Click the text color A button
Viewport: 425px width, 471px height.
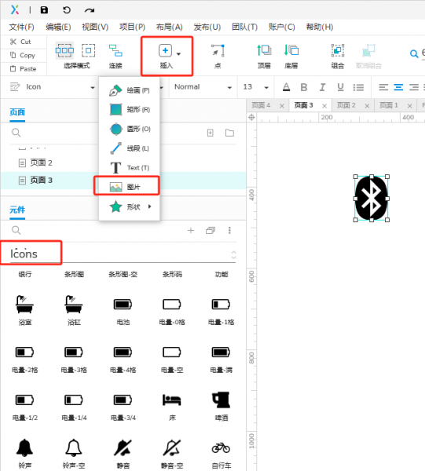pyautogui.click(x=287, y=87)
